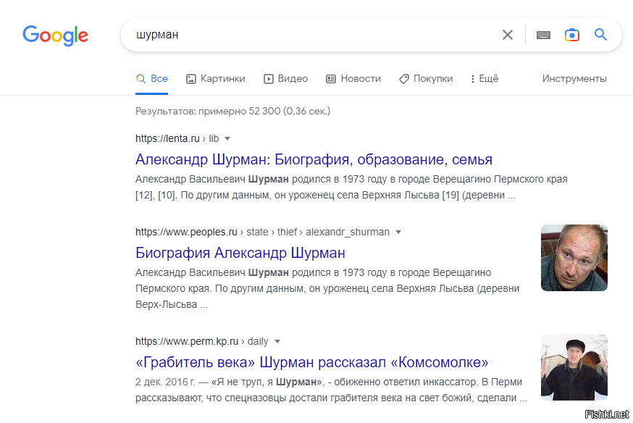Open the on-screen keyboard icon
633x423 pixels.
(543, 35)
